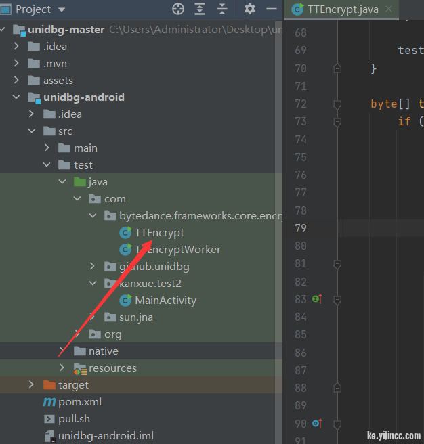
Task: Expand the .idea folder under unidbg-android
Action: (x=31, y=114)
